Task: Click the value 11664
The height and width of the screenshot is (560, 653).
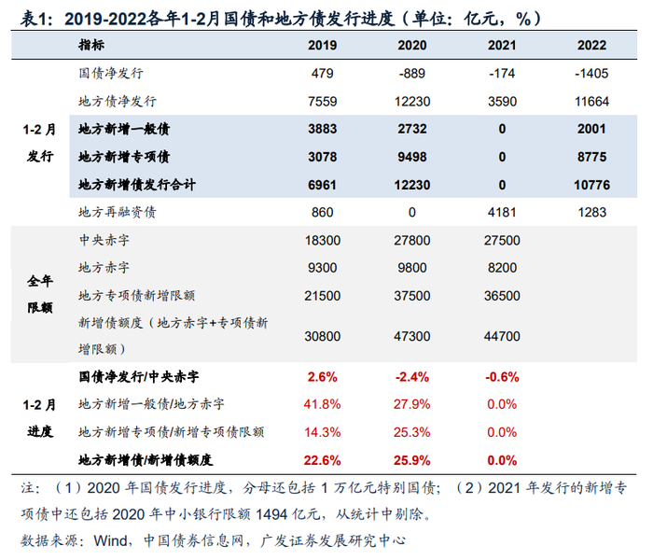Action: point(591,101)
